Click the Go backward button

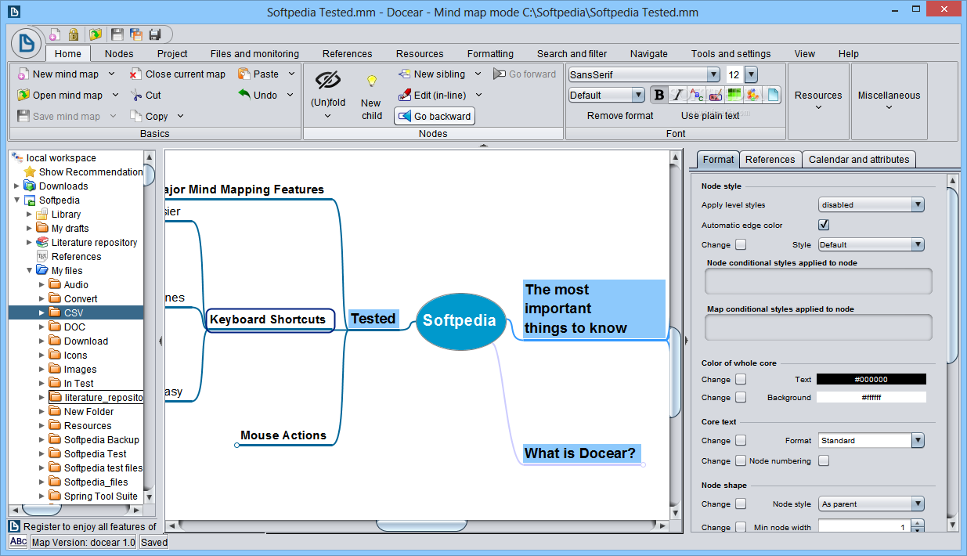click(435, 116)
